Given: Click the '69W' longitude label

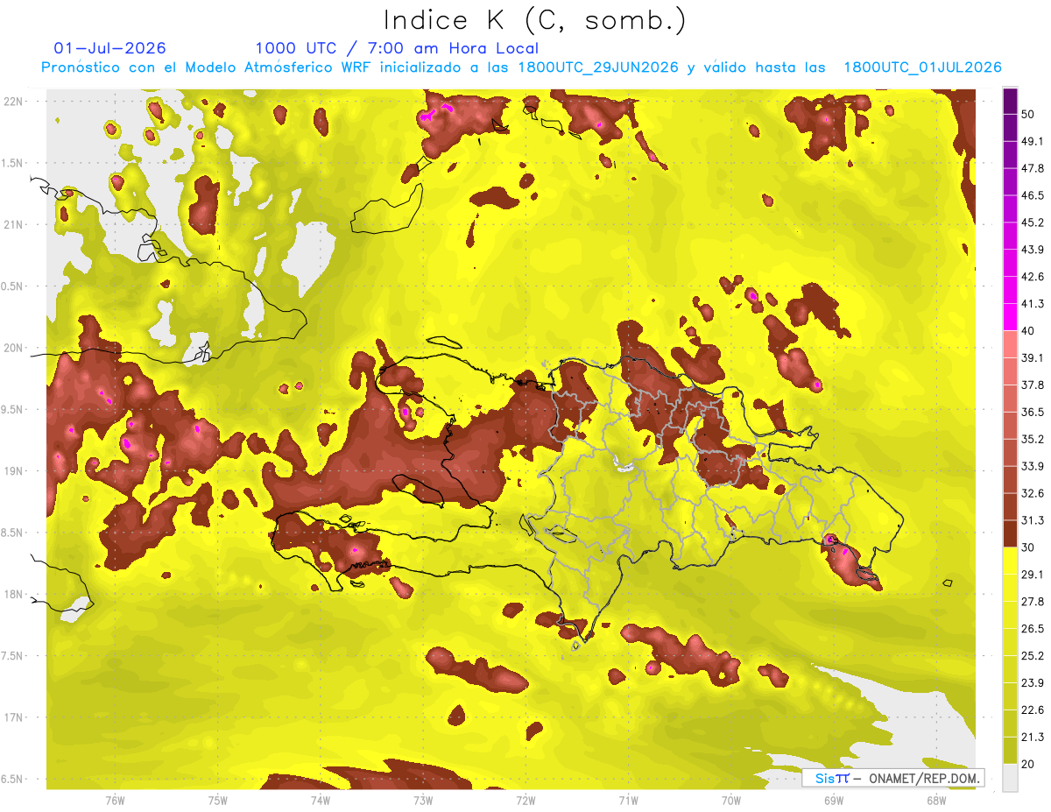Looking at the screenshot, I should click(834, 801).
